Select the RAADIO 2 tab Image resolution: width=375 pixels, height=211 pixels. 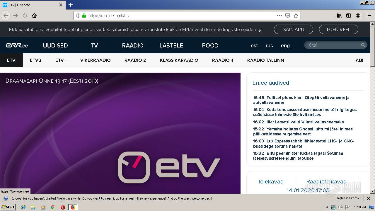[135, 60]
